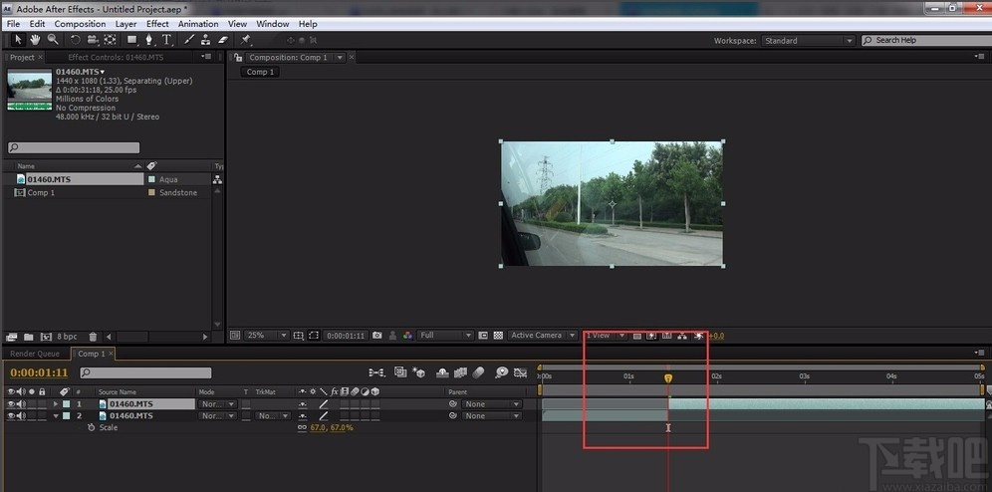
Task: Open the Effect menu
Action: pyautogui.click(x=157, y=24)
